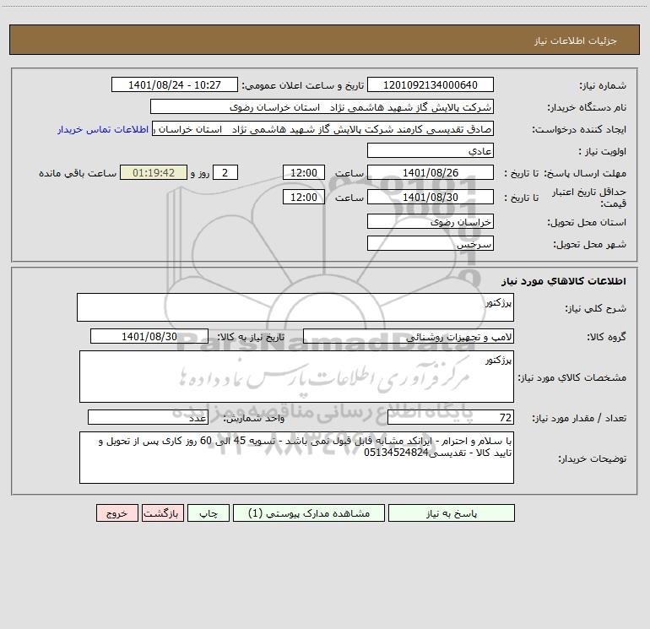Click the 'نام دستگاه خریدار:' label
This screenshot has height=629, width=650.
[587, 108]
